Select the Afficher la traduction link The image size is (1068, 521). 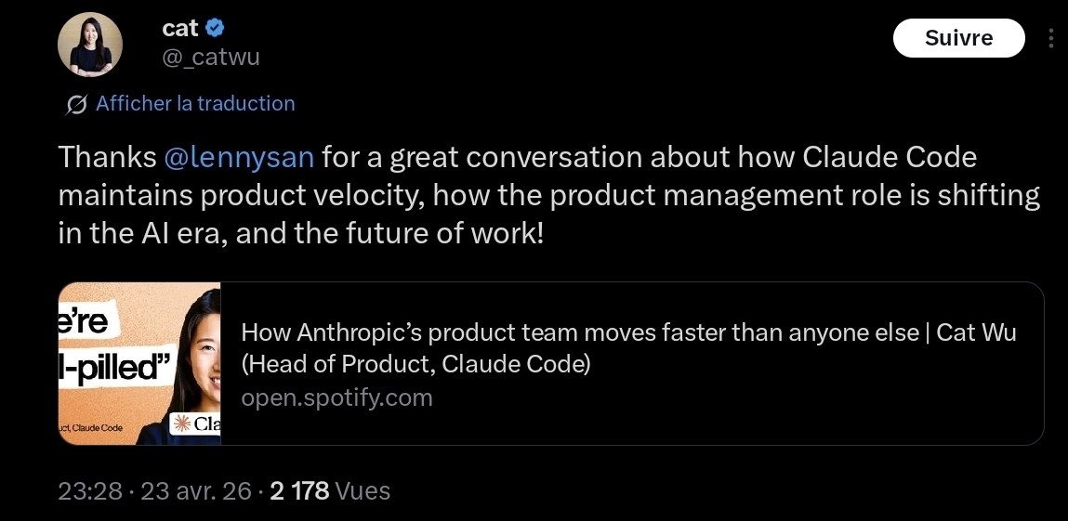(195, 103)
